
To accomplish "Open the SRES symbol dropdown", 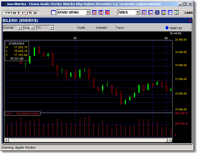I will (138, 12).
